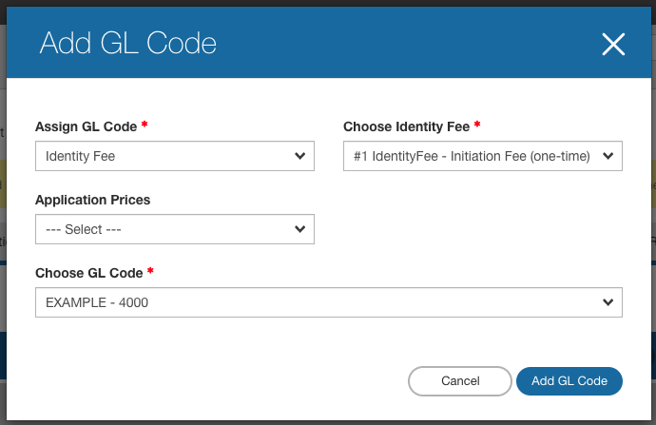656x425 pixels.
Task: Click the chevron beside EXAMPLE - 4000
Action: [608, 302]
